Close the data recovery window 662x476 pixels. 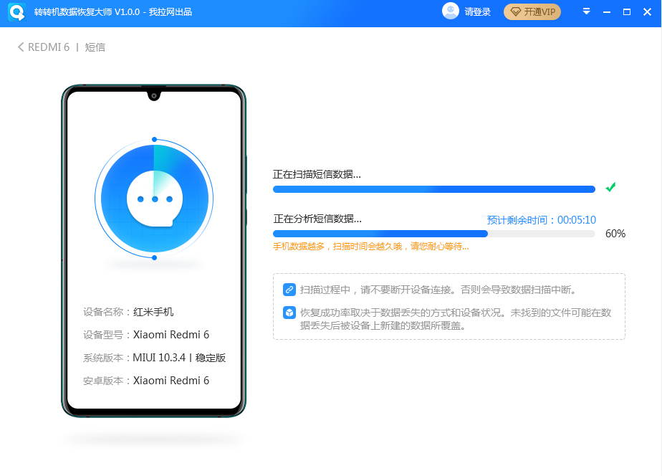click(x=646, y=12)
